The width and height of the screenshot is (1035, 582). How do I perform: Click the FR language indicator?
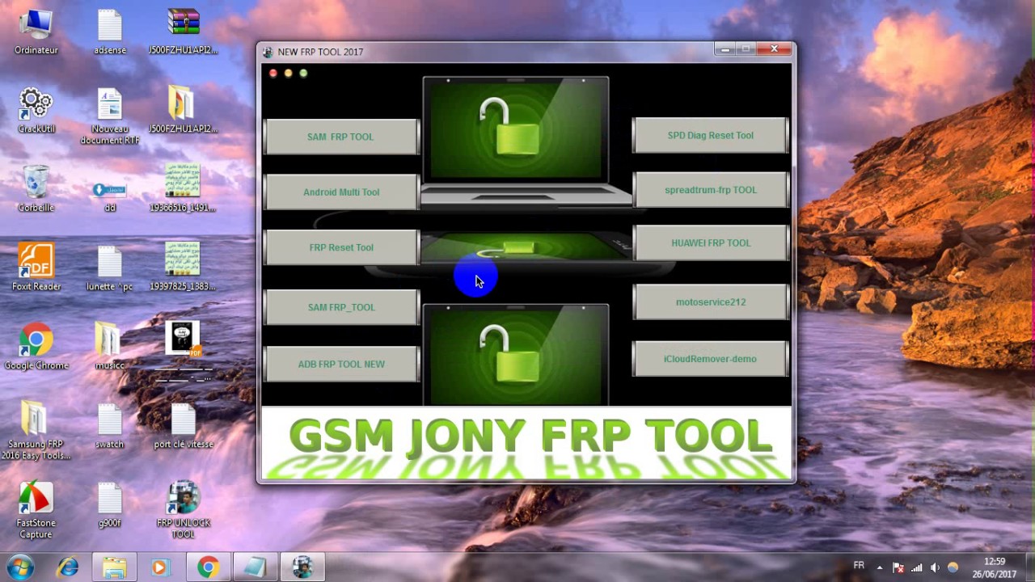pos(859,566)
